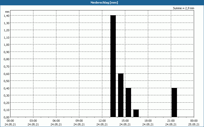
Task: Click the 0,20 y-axis label
Action: 7,103
